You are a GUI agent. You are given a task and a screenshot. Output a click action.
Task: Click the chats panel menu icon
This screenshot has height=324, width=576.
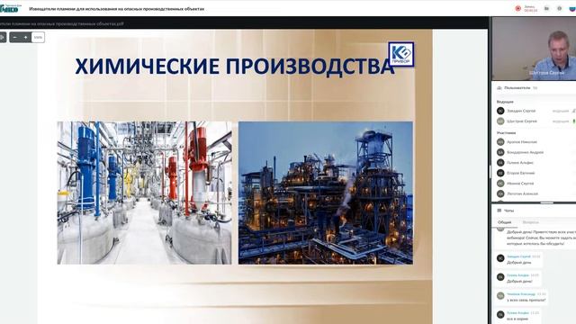tap(499, 211)
